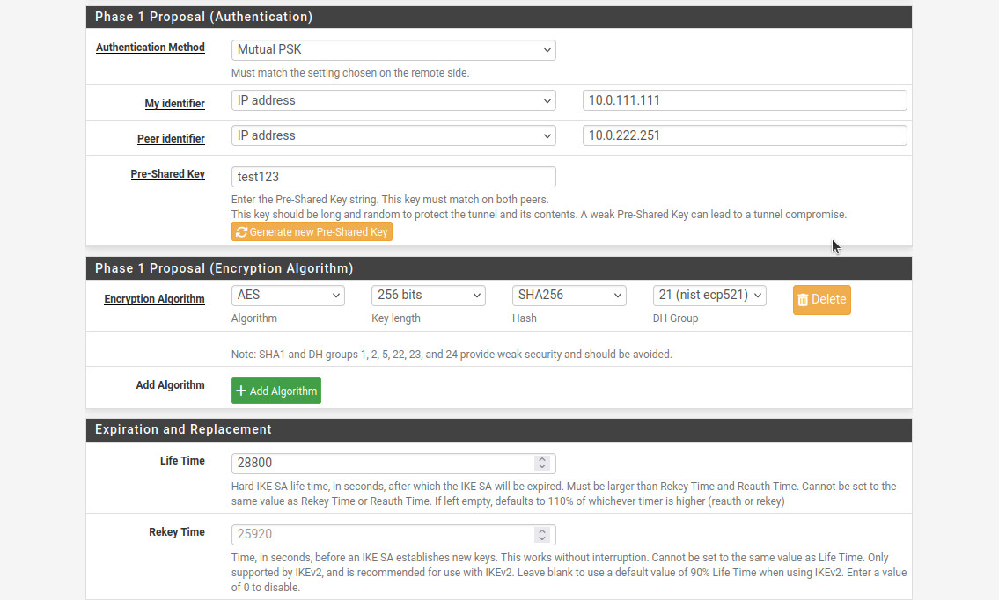Click the Pre-Shared Key text field

[x=393, y=177]
